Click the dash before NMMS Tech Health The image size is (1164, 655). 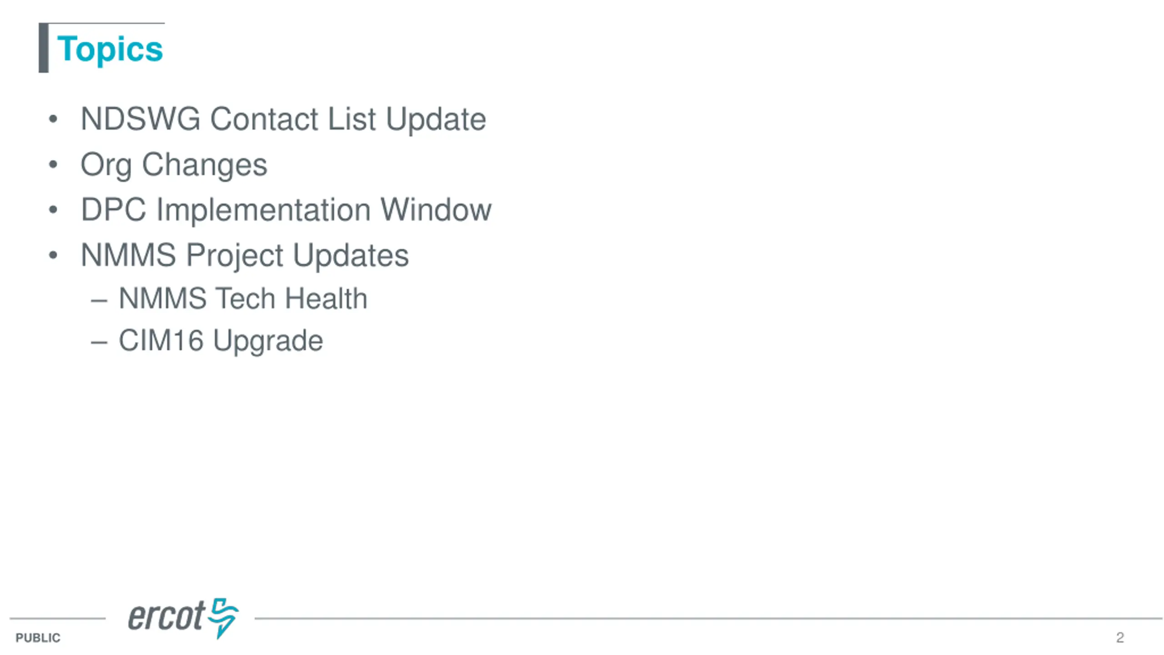pyautogui.click(x=99, y=300)
